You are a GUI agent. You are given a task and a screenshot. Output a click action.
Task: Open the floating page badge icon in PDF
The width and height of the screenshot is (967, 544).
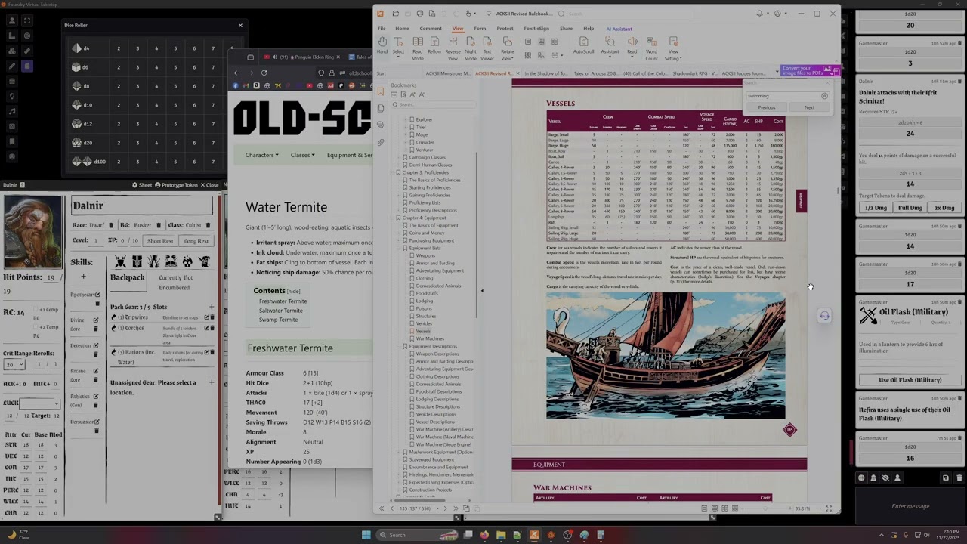point(789,430)
